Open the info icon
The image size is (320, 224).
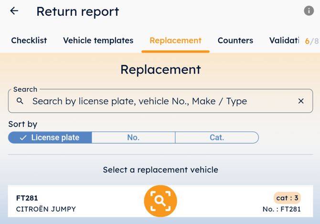point(309,11)
